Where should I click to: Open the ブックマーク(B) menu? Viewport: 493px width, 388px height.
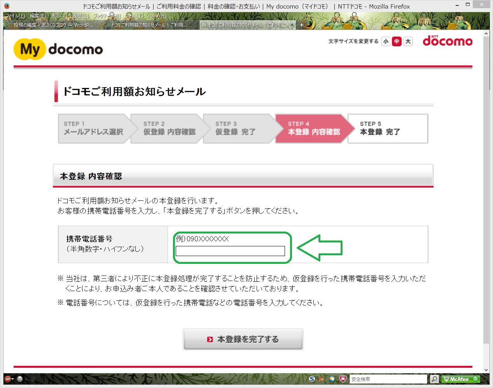(107, 16)
